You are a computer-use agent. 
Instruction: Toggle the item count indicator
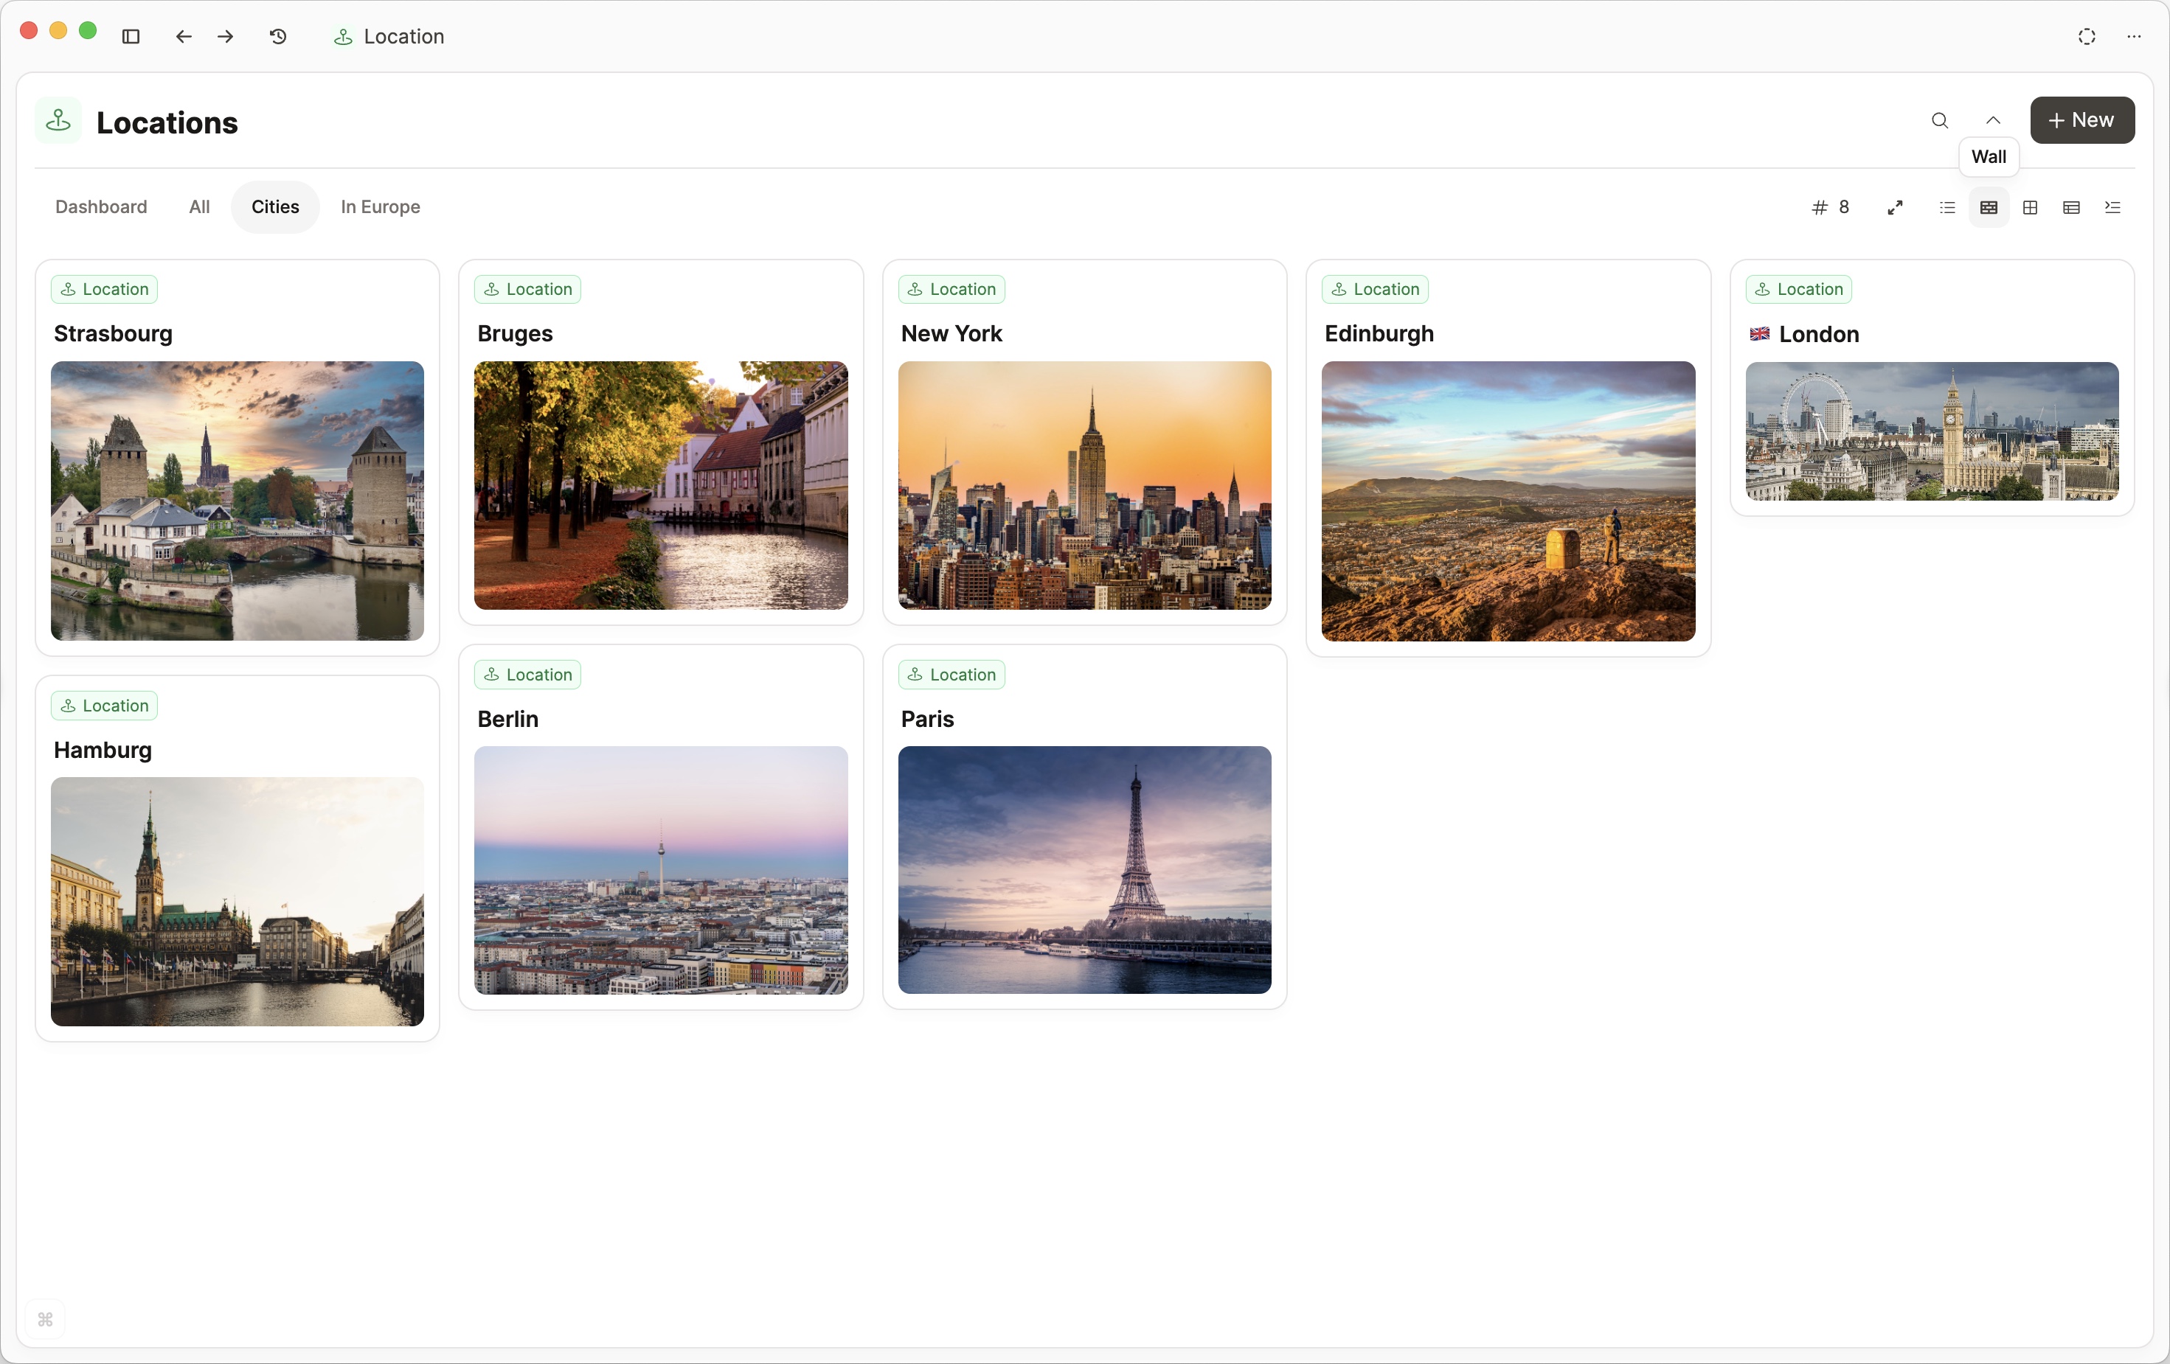click(x=1830, y=207)
